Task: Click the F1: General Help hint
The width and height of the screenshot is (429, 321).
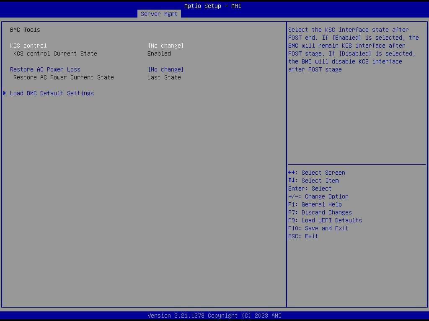Action: [315, 204]
